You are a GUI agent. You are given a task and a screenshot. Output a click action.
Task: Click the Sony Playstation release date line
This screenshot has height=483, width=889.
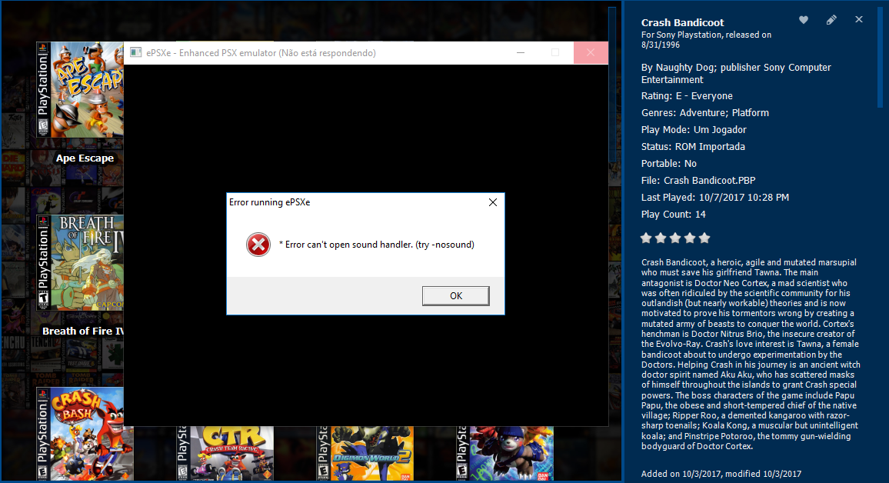tap(706, 40)
